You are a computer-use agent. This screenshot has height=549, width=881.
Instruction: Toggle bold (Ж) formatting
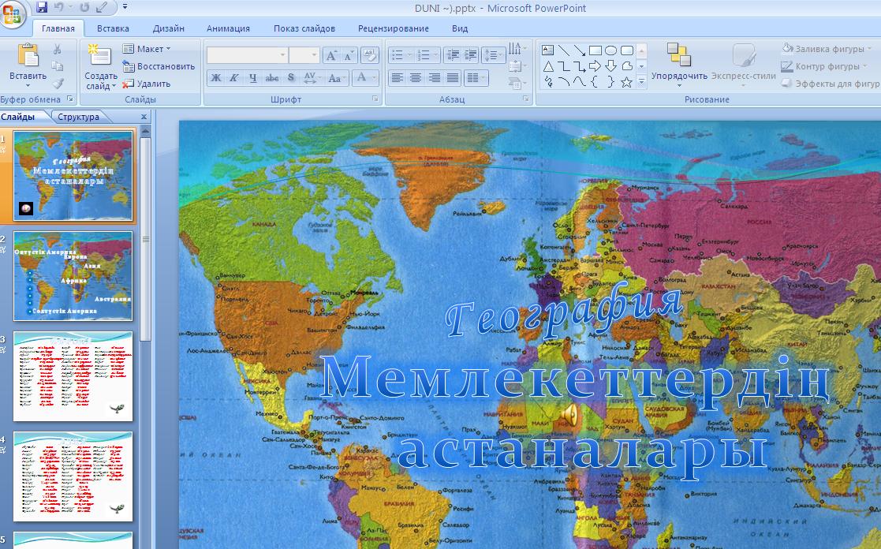click(x=216, y=78)
